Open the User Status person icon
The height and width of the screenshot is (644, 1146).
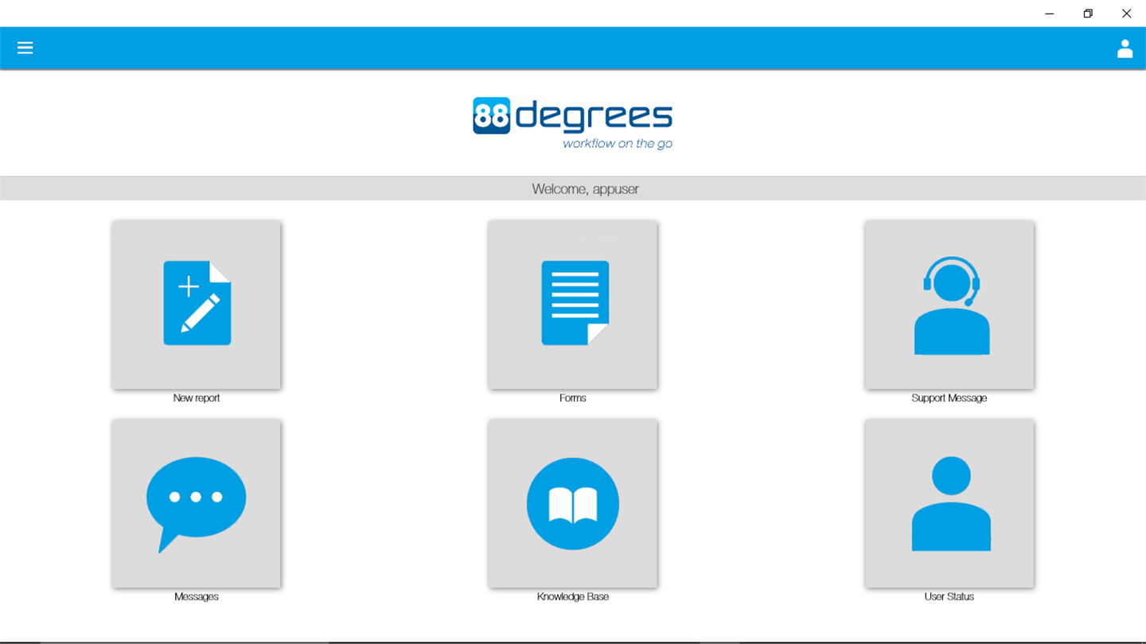point(949,503)
